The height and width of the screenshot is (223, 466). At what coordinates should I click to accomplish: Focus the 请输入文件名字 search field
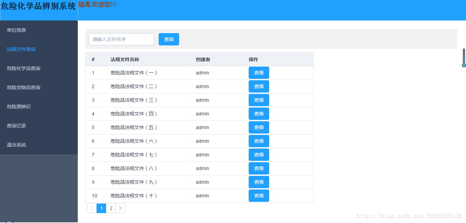[x=121, y=39]
